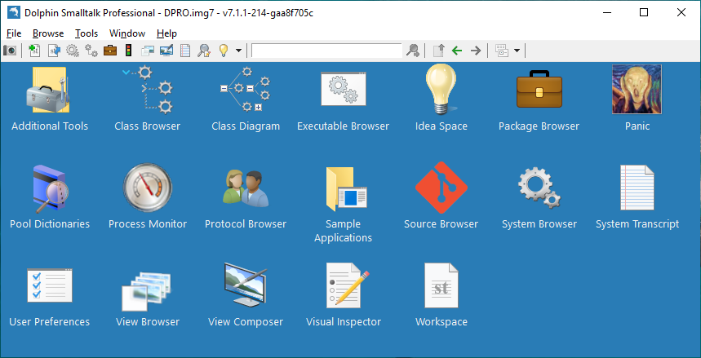
Task: Click the gray forward arrow
Action: (476, 51)
